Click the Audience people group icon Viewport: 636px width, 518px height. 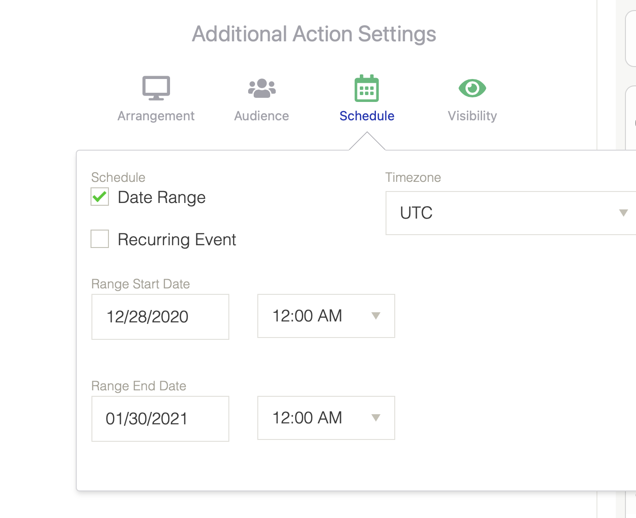pyautogui.click(x=261, y=88)
